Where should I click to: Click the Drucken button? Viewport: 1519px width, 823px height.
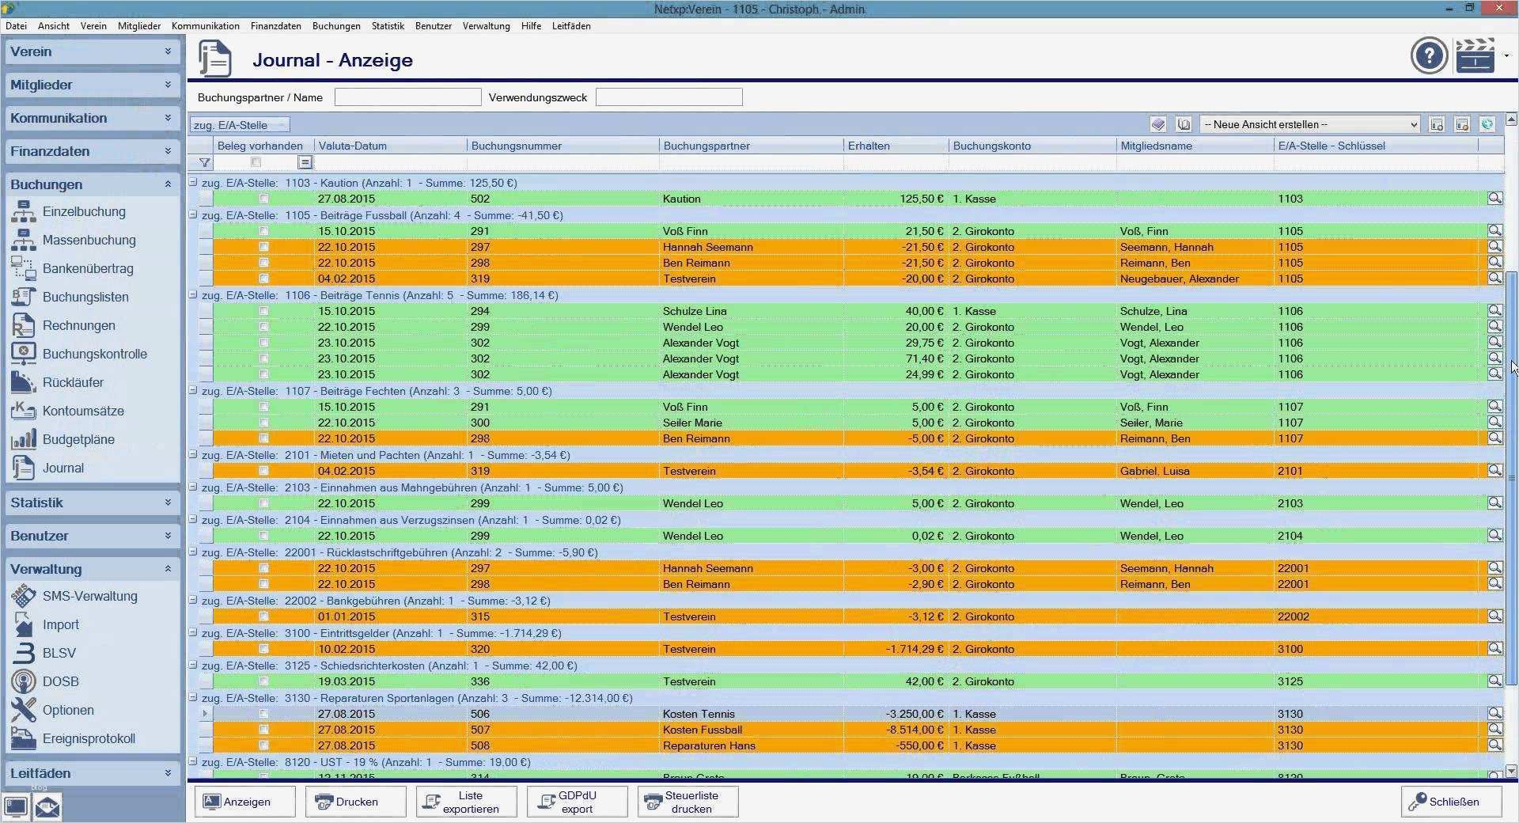355,802
